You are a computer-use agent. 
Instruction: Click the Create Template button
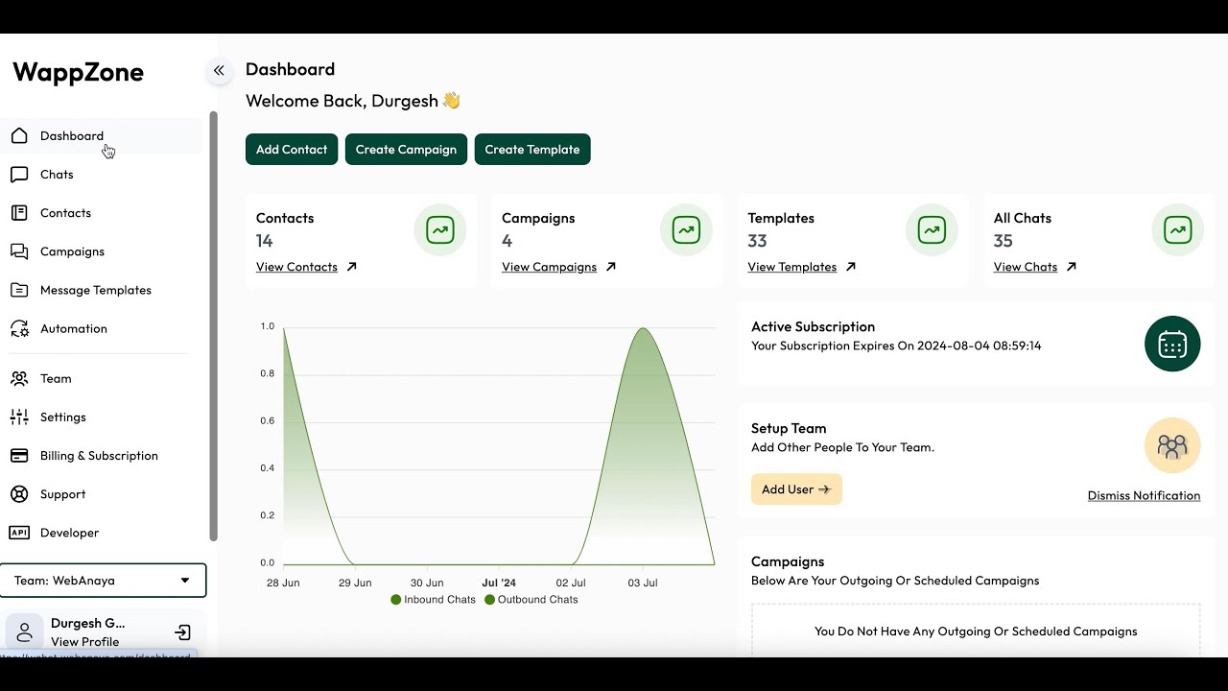coord(532,149)
